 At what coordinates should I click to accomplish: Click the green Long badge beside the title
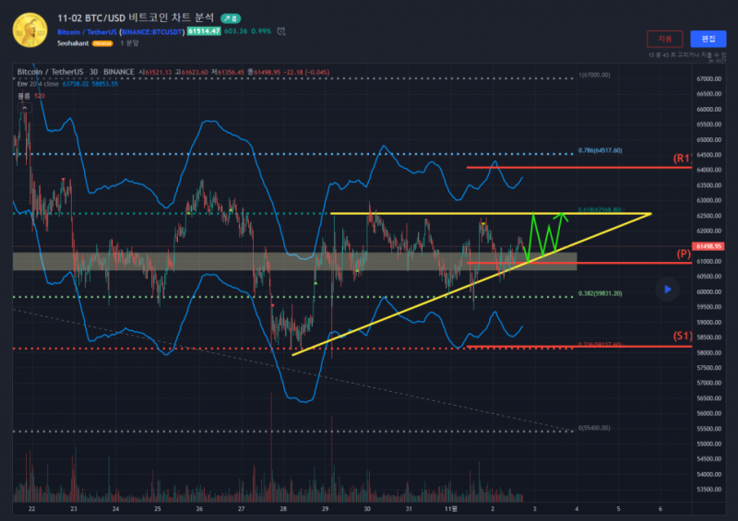click(x=229, y=18)
